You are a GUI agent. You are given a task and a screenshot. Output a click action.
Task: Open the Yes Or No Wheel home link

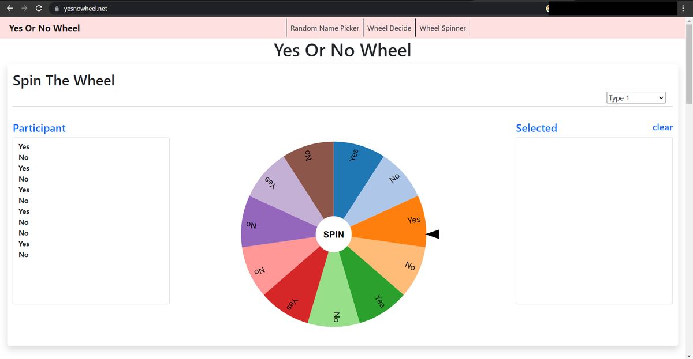click(44, 28)
